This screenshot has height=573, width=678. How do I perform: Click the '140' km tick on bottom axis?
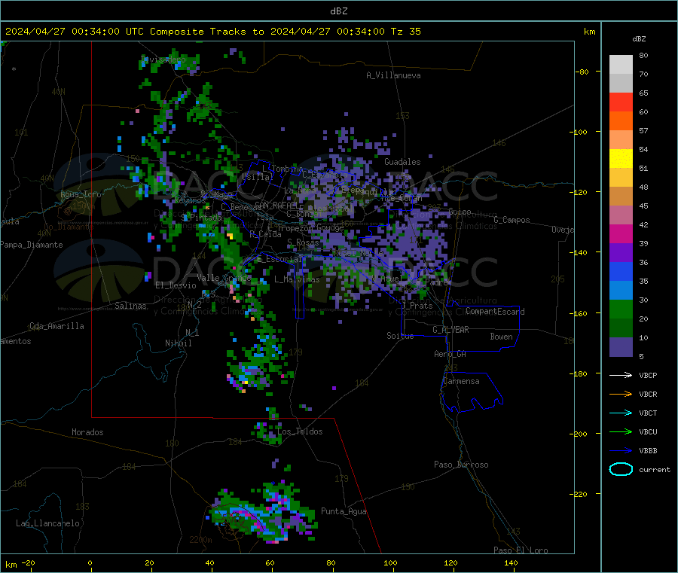[x=511, y=562]
